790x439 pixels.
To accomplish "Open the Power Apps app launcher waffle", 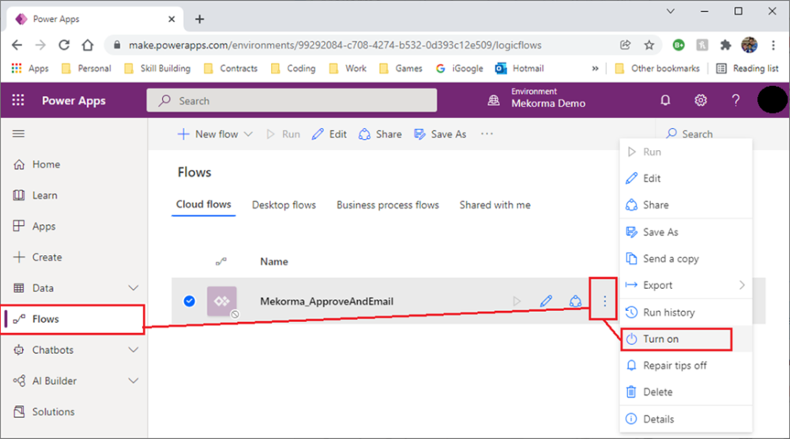I will point(18,100).
